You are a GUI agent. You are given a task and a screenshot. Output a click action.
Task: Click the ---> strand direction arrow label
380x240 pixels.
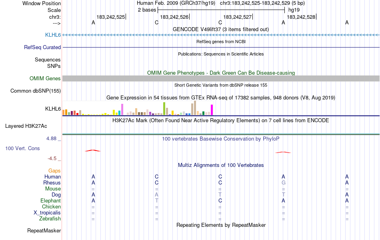coord(56,23)
